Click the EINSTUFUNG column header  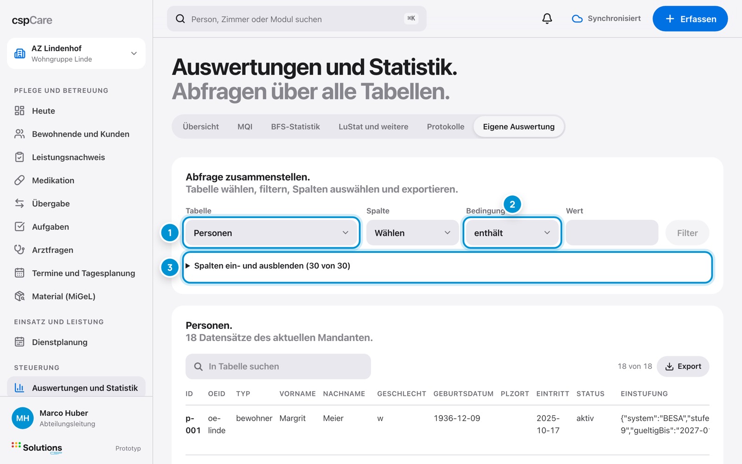(644, 393)
